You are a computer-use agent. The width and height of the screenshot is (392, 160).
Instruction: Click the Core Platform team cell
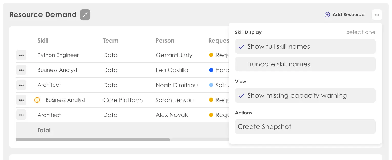pyautogui.click(x=123, y=100)
